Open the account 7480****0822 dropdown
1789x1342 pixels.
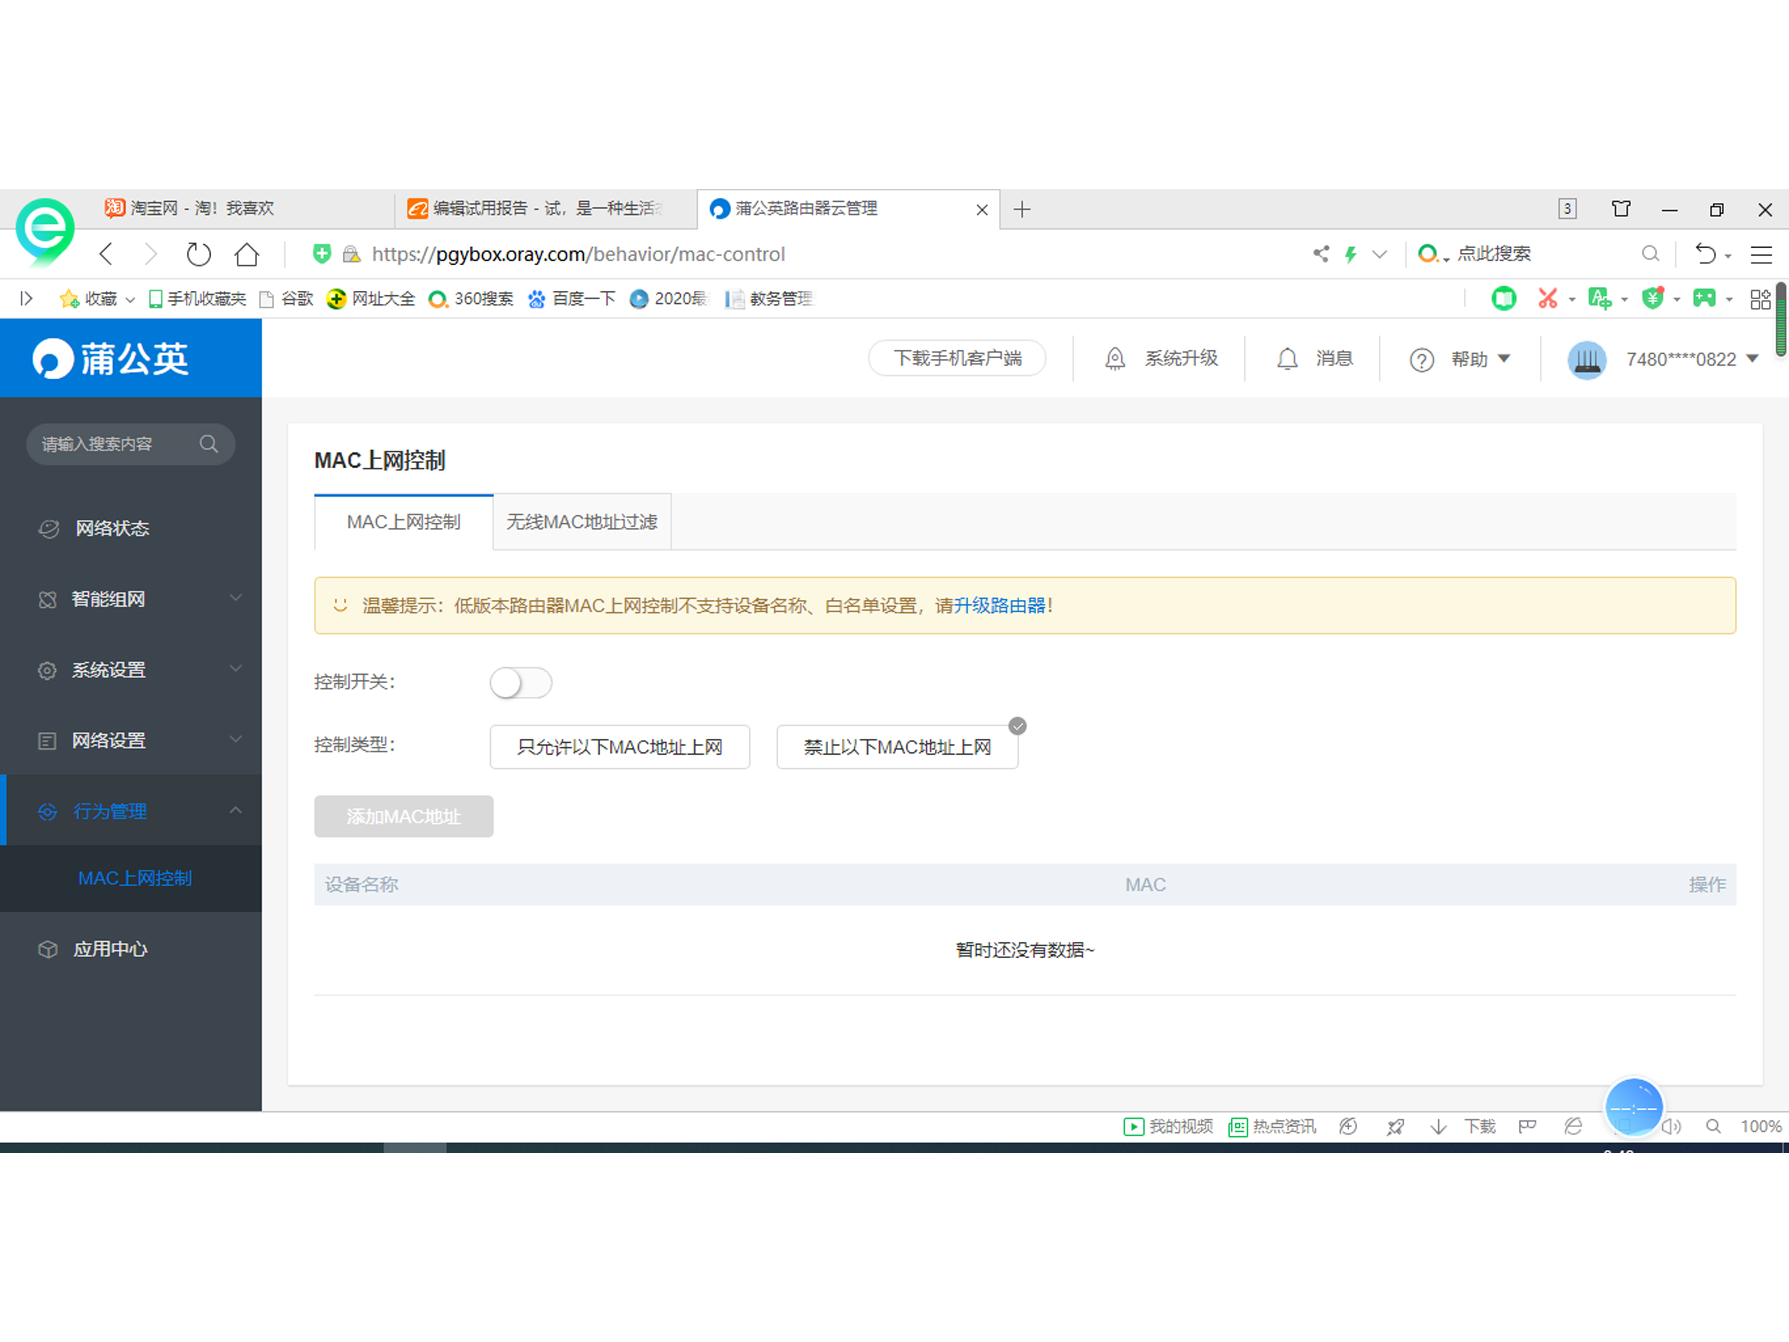click(1692, 359)
